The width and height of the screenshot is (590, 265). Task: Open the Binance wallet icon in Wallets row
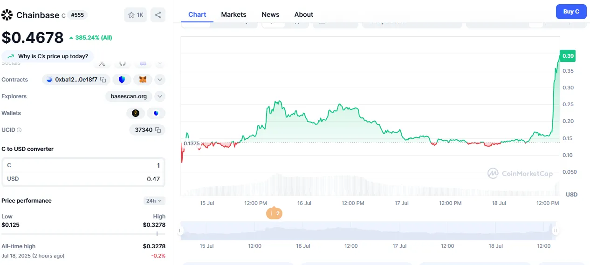tap(136, 113)
